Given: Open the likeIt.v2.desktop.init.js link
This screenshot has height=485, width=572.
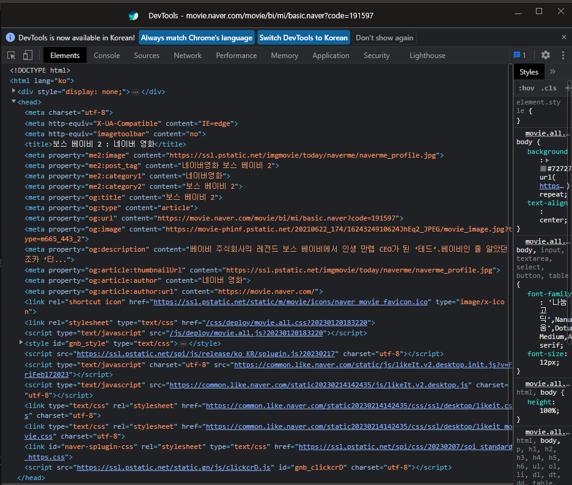Looking at the screenshot, I should (x=373, y=365).
